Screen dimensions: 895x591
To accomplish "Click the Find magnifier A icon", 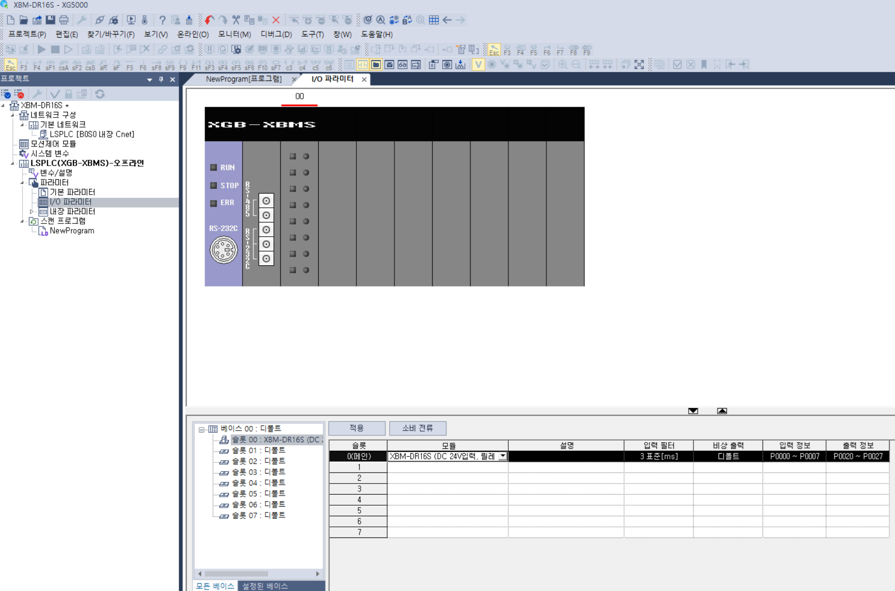I will point(381,20).
